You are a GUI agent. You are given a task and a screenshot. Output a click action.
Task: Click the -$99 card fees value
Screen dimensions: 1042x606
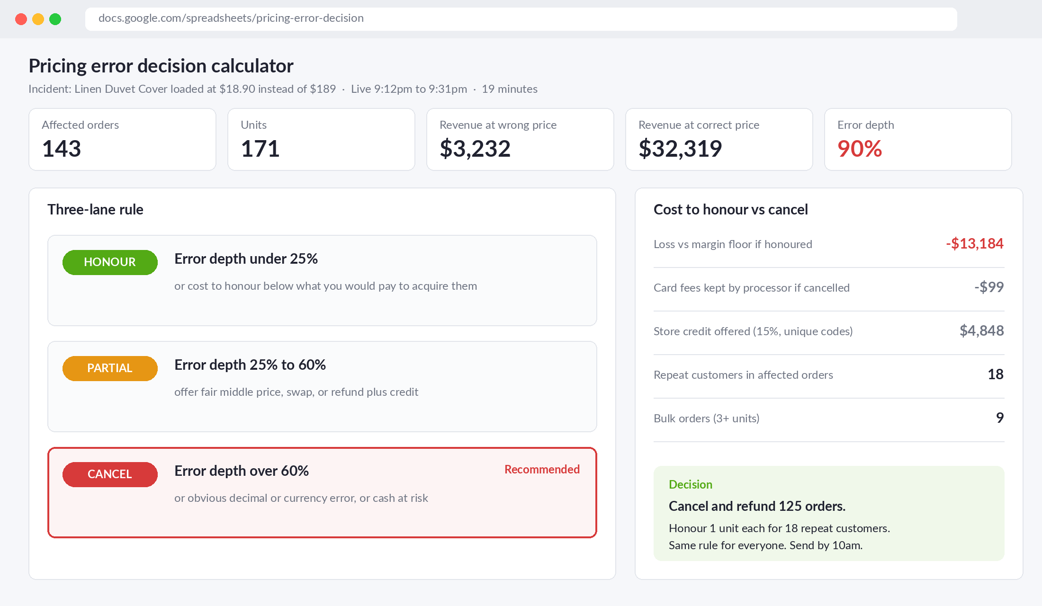pos(989,287)
